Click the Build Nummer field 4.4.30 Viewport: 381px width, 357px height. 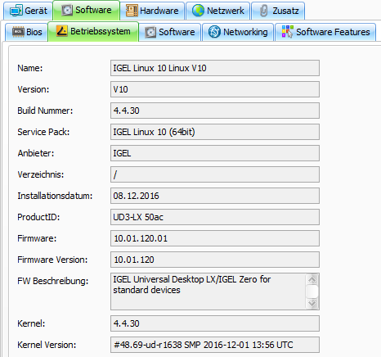point(215,111)
